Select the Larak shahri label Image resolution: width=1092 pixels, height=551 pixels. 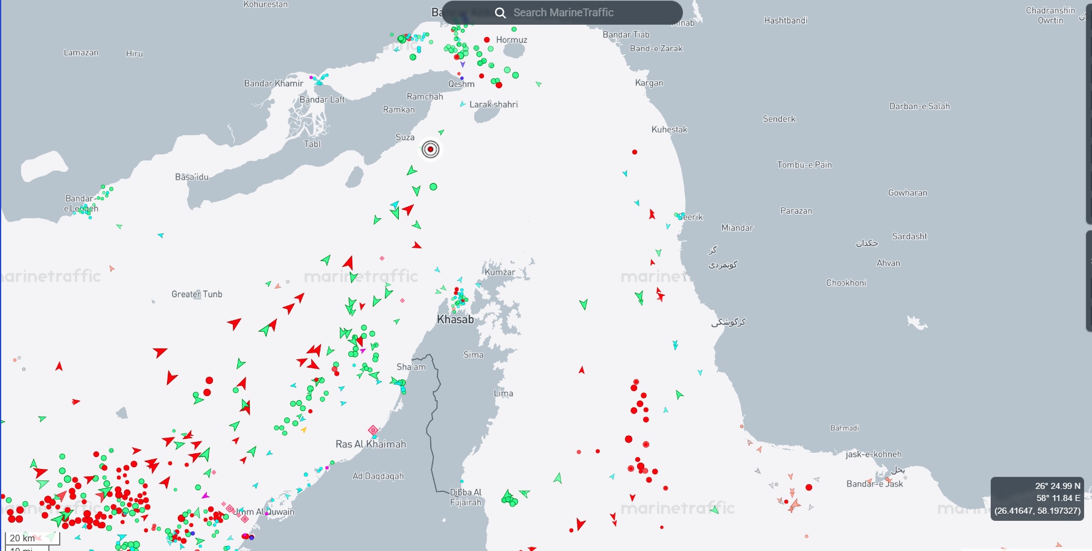tap(494, 104)
